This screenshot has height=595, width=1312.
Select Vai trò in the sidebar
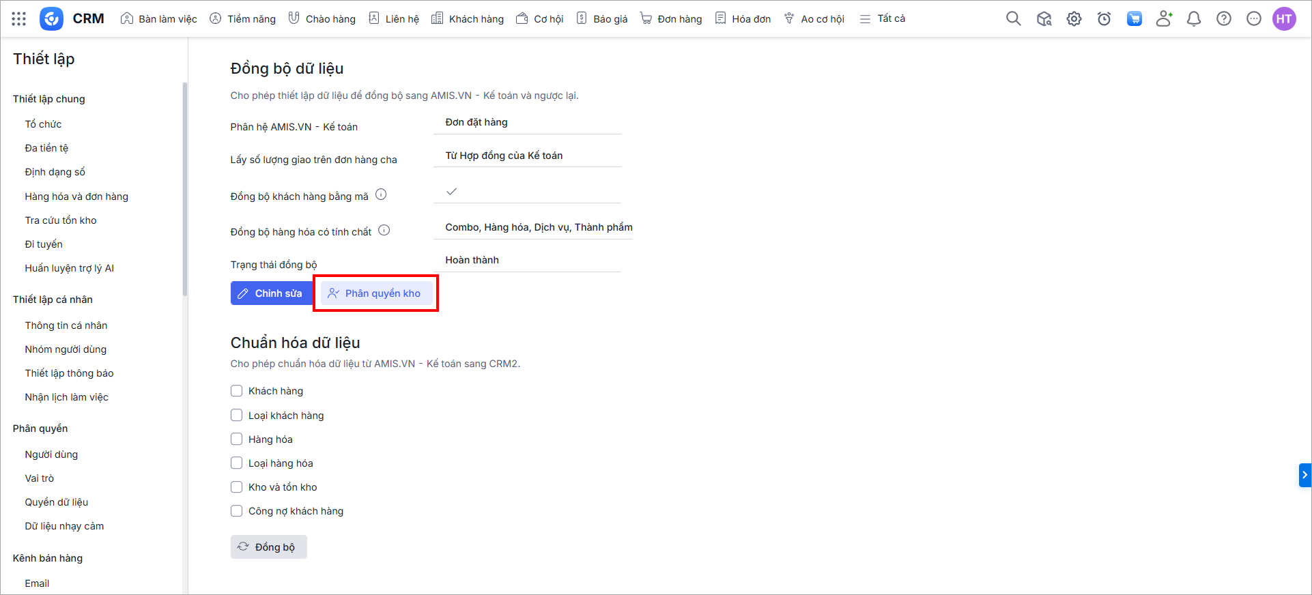(40, 478)
